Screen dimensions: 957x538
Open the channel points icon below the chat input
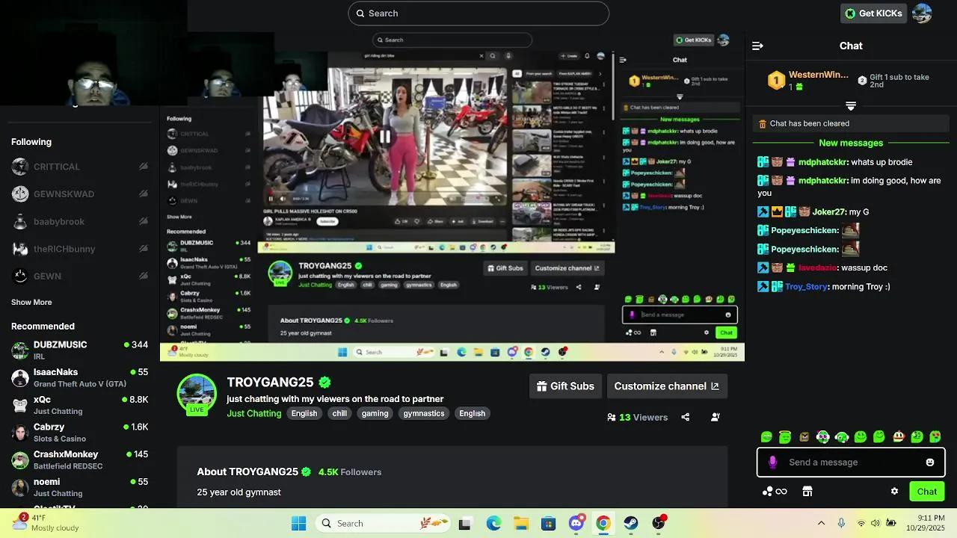[775, 492]
